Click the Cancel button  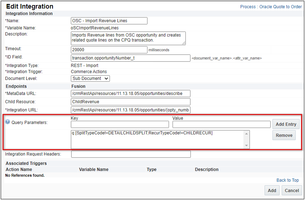(x=292, y=190)
